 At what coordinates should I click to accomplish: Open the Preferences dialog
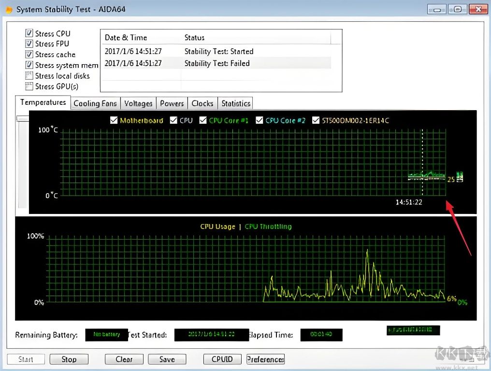tap(265, 359)
